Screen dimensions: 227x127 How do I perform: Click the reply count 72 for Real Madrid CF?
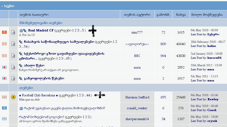tap(163, 32)
